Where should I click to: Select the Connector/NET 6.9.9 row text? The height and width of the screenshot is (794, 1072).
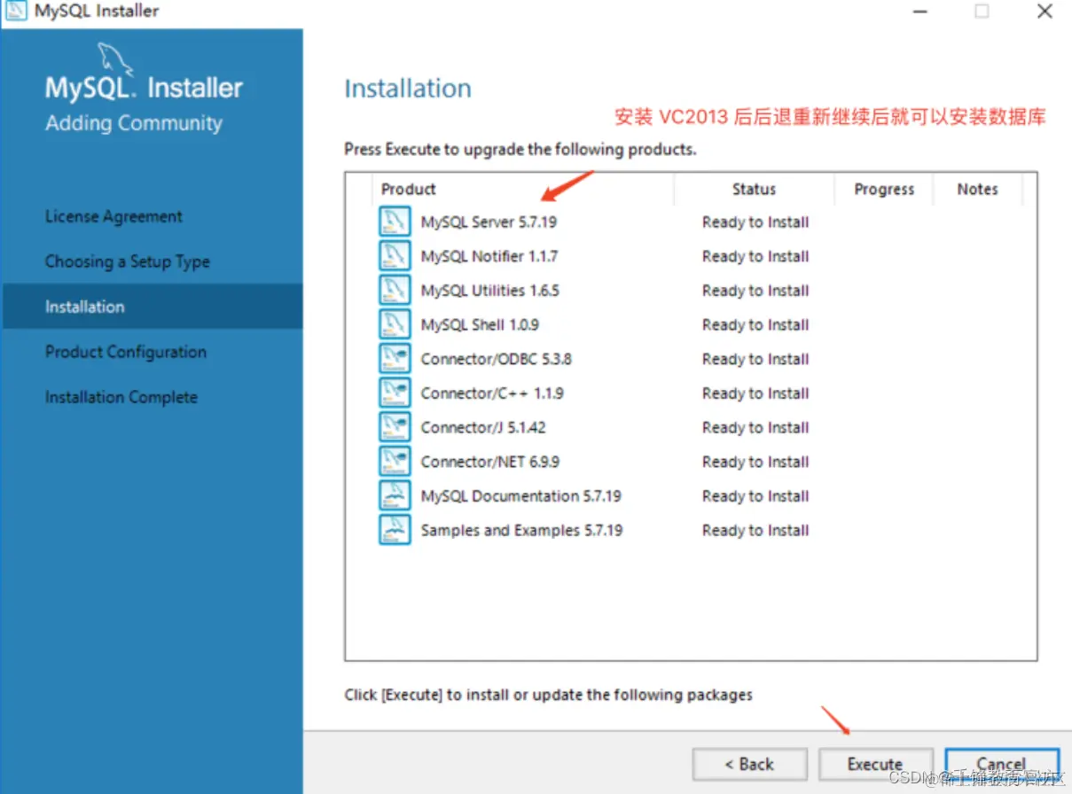(490, 462)
